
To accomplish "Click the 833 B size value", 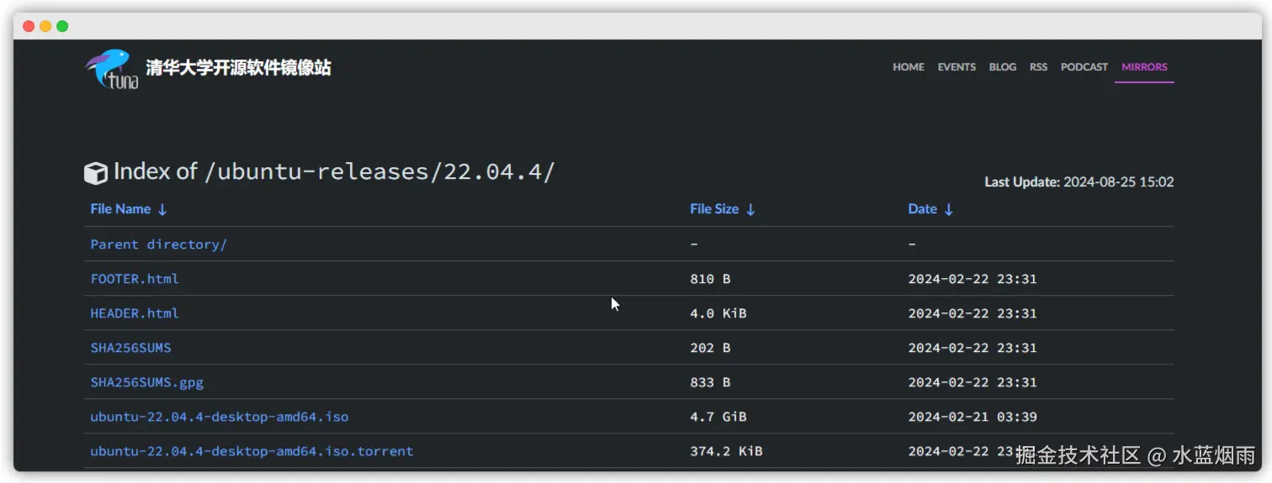I will (710, 382).
